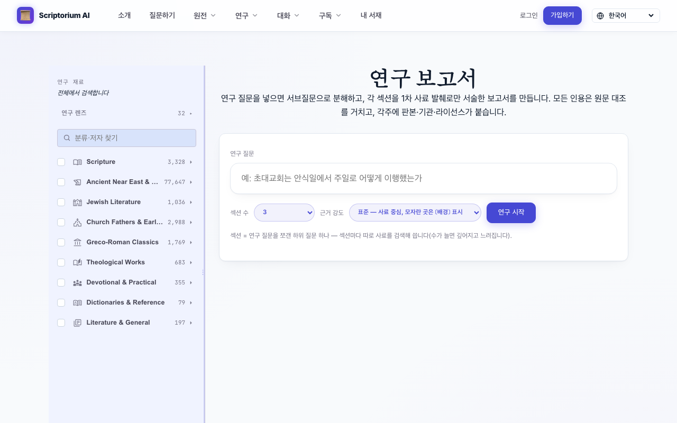The height and width of the screenshot is (423, 677).
Task: Click the Literature & General documents icon
Action: pos(77,323)
